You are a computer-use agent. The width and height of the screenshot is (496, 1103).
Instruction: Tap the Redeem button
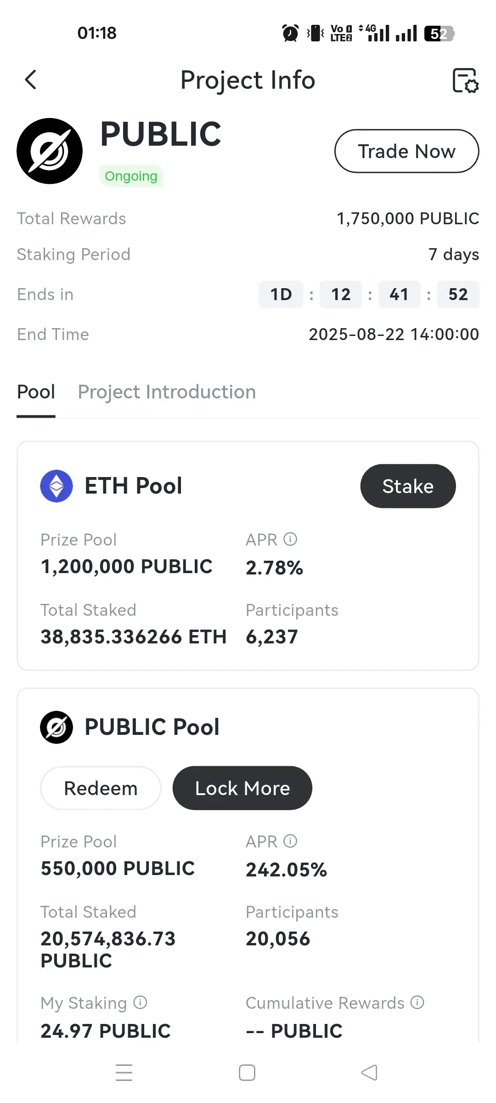(x=101, y=788)
